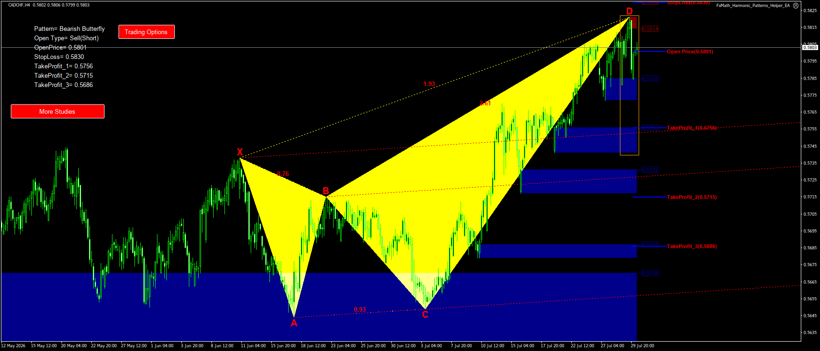Select the pattern point D label
Viewport: 820px width, 351px height.
click(x=629, y=11)
